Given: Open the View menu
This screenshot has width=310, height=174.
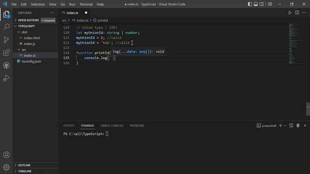Looking at the screenshot, I should coord(53,4).
